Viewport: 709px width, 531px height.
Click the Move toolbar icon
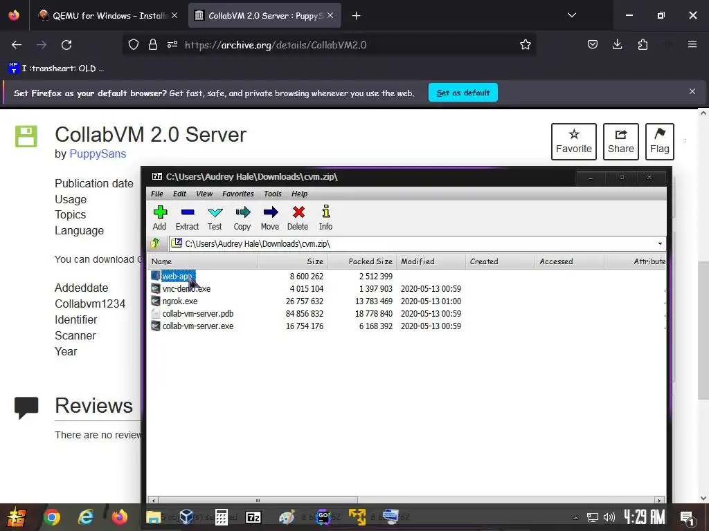(270, 218)
